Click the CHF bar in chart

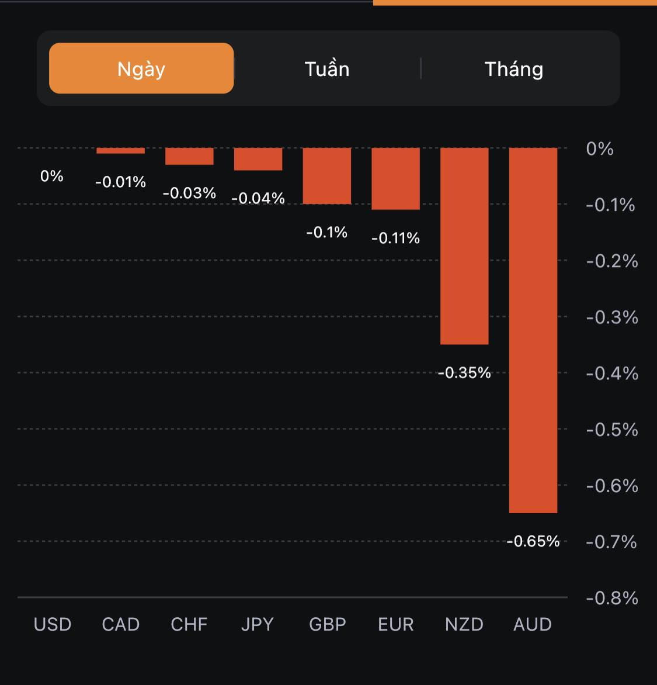coord(189,156)
